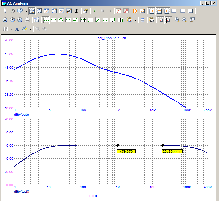219x201 pixels.
Task: Click the bring to front squares icon
Action: [38, 29]
